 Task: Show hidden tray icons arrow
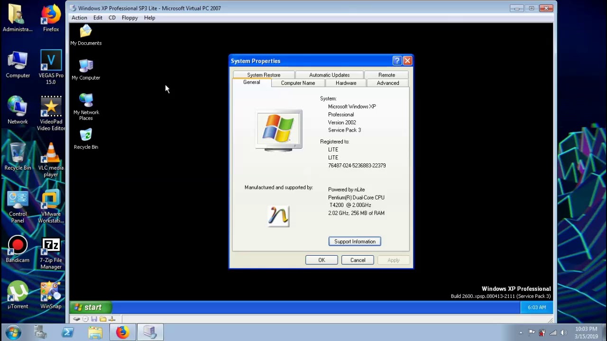coord(521,332)
